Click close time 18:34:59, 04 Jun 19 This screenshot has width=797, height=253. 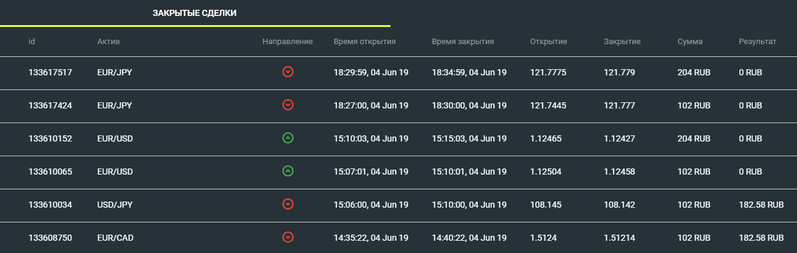tap(469, 72)
